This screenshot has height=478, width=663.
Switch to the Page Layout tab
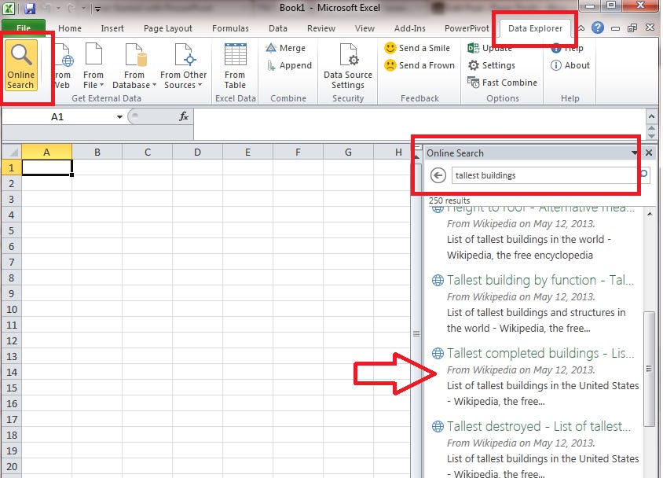168,28
